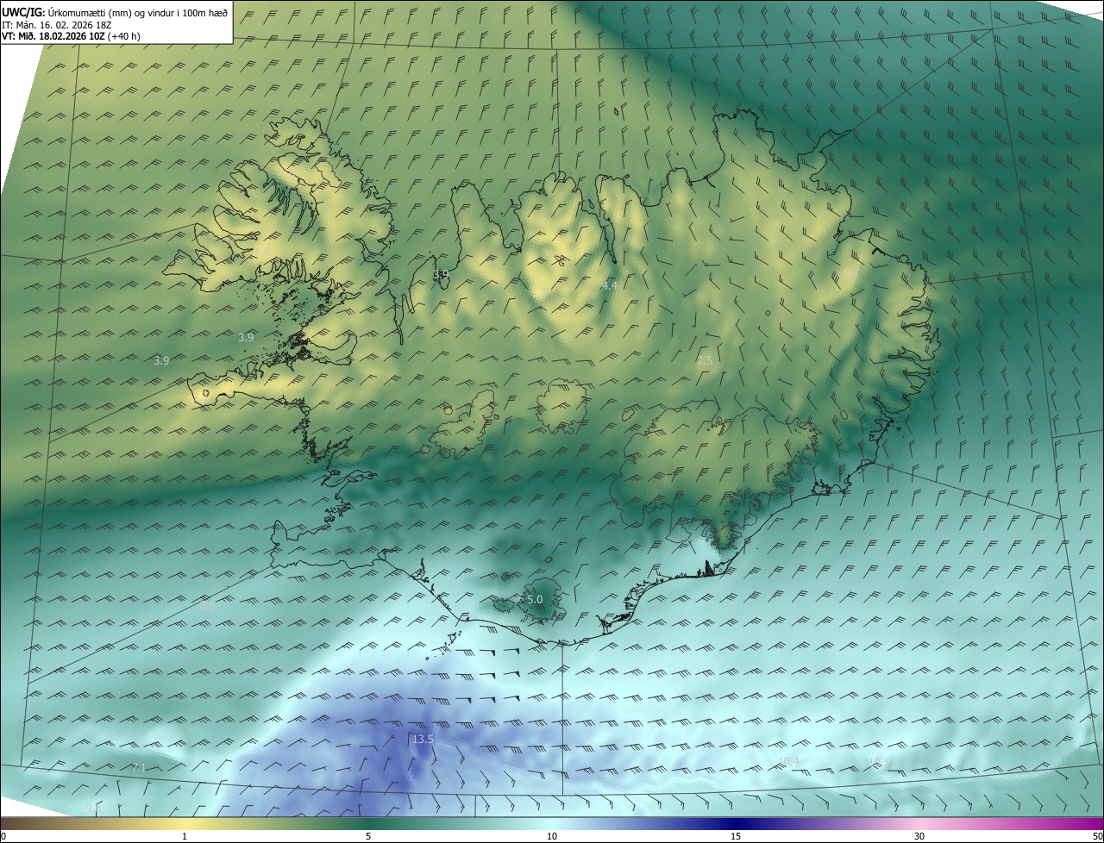Select the "10.4" value on the map
This screenshot has height=843, width=1104.
coord(788,761)
